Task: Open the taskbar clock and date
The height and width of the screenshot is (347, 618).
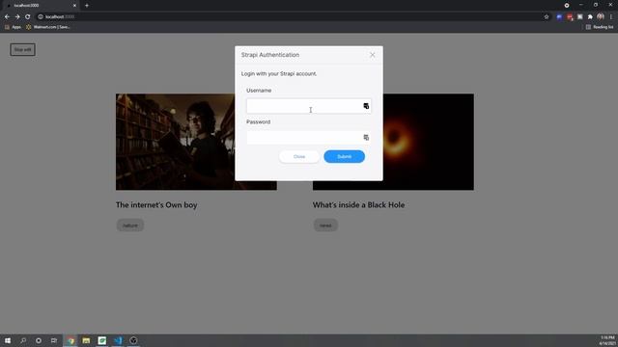Action: pyautogui.click(x=607, y=340)
